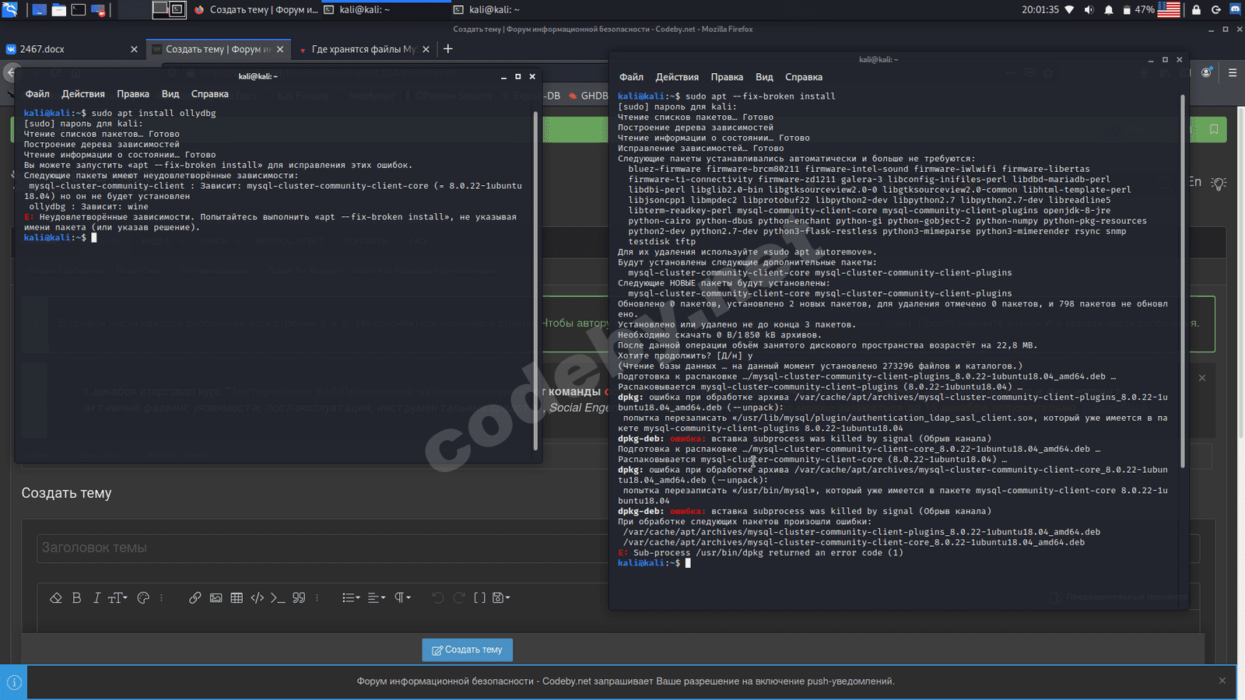
Task: Click the insert image icon
Action: coord(216,597)
